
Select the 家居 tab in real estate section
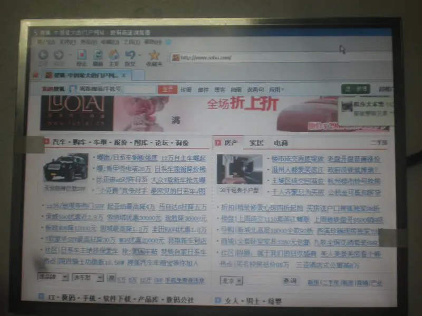[256, 143]
